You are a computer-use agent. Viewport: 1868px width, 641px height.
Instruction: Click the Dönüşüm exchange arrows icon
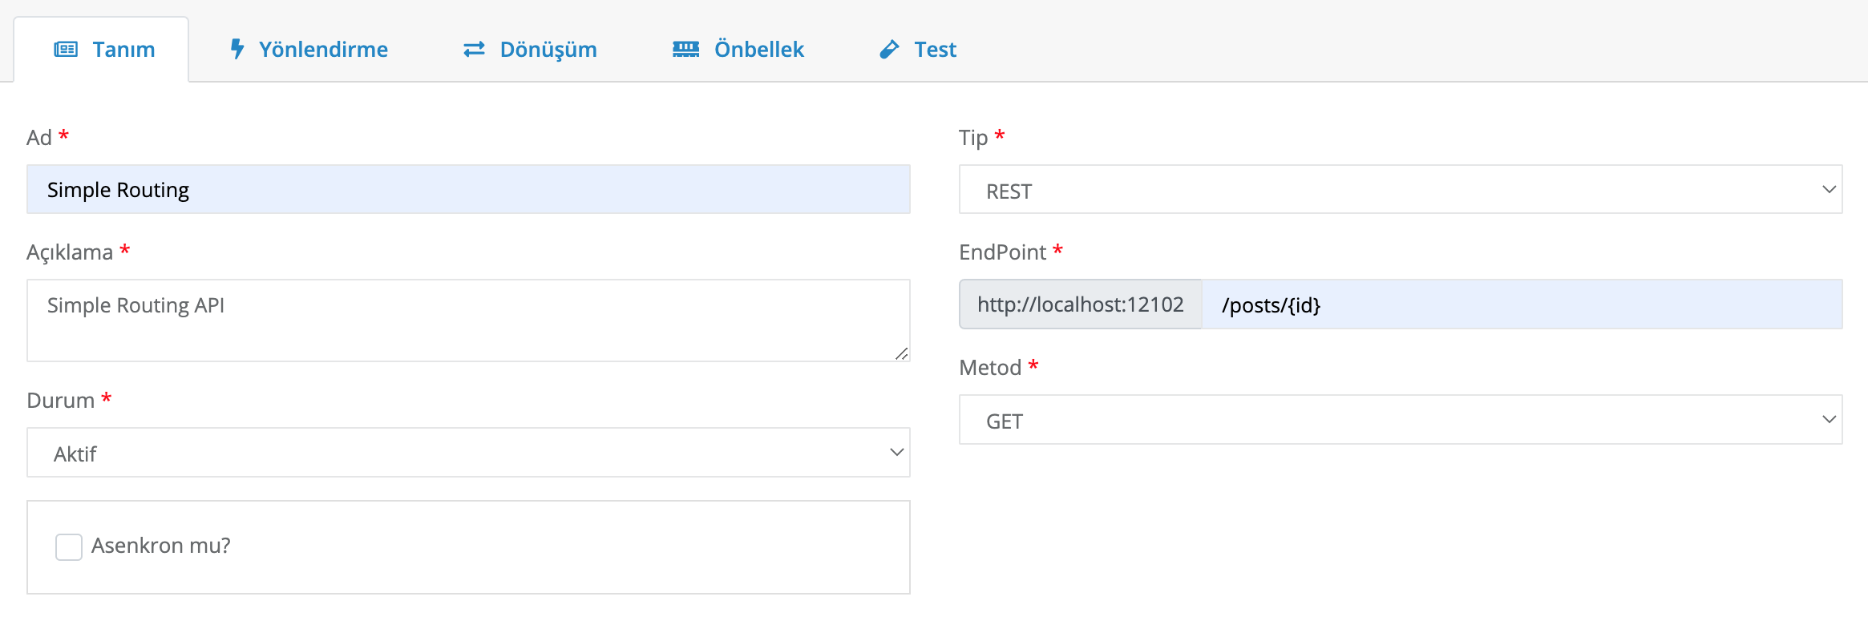tap(475, 50)
